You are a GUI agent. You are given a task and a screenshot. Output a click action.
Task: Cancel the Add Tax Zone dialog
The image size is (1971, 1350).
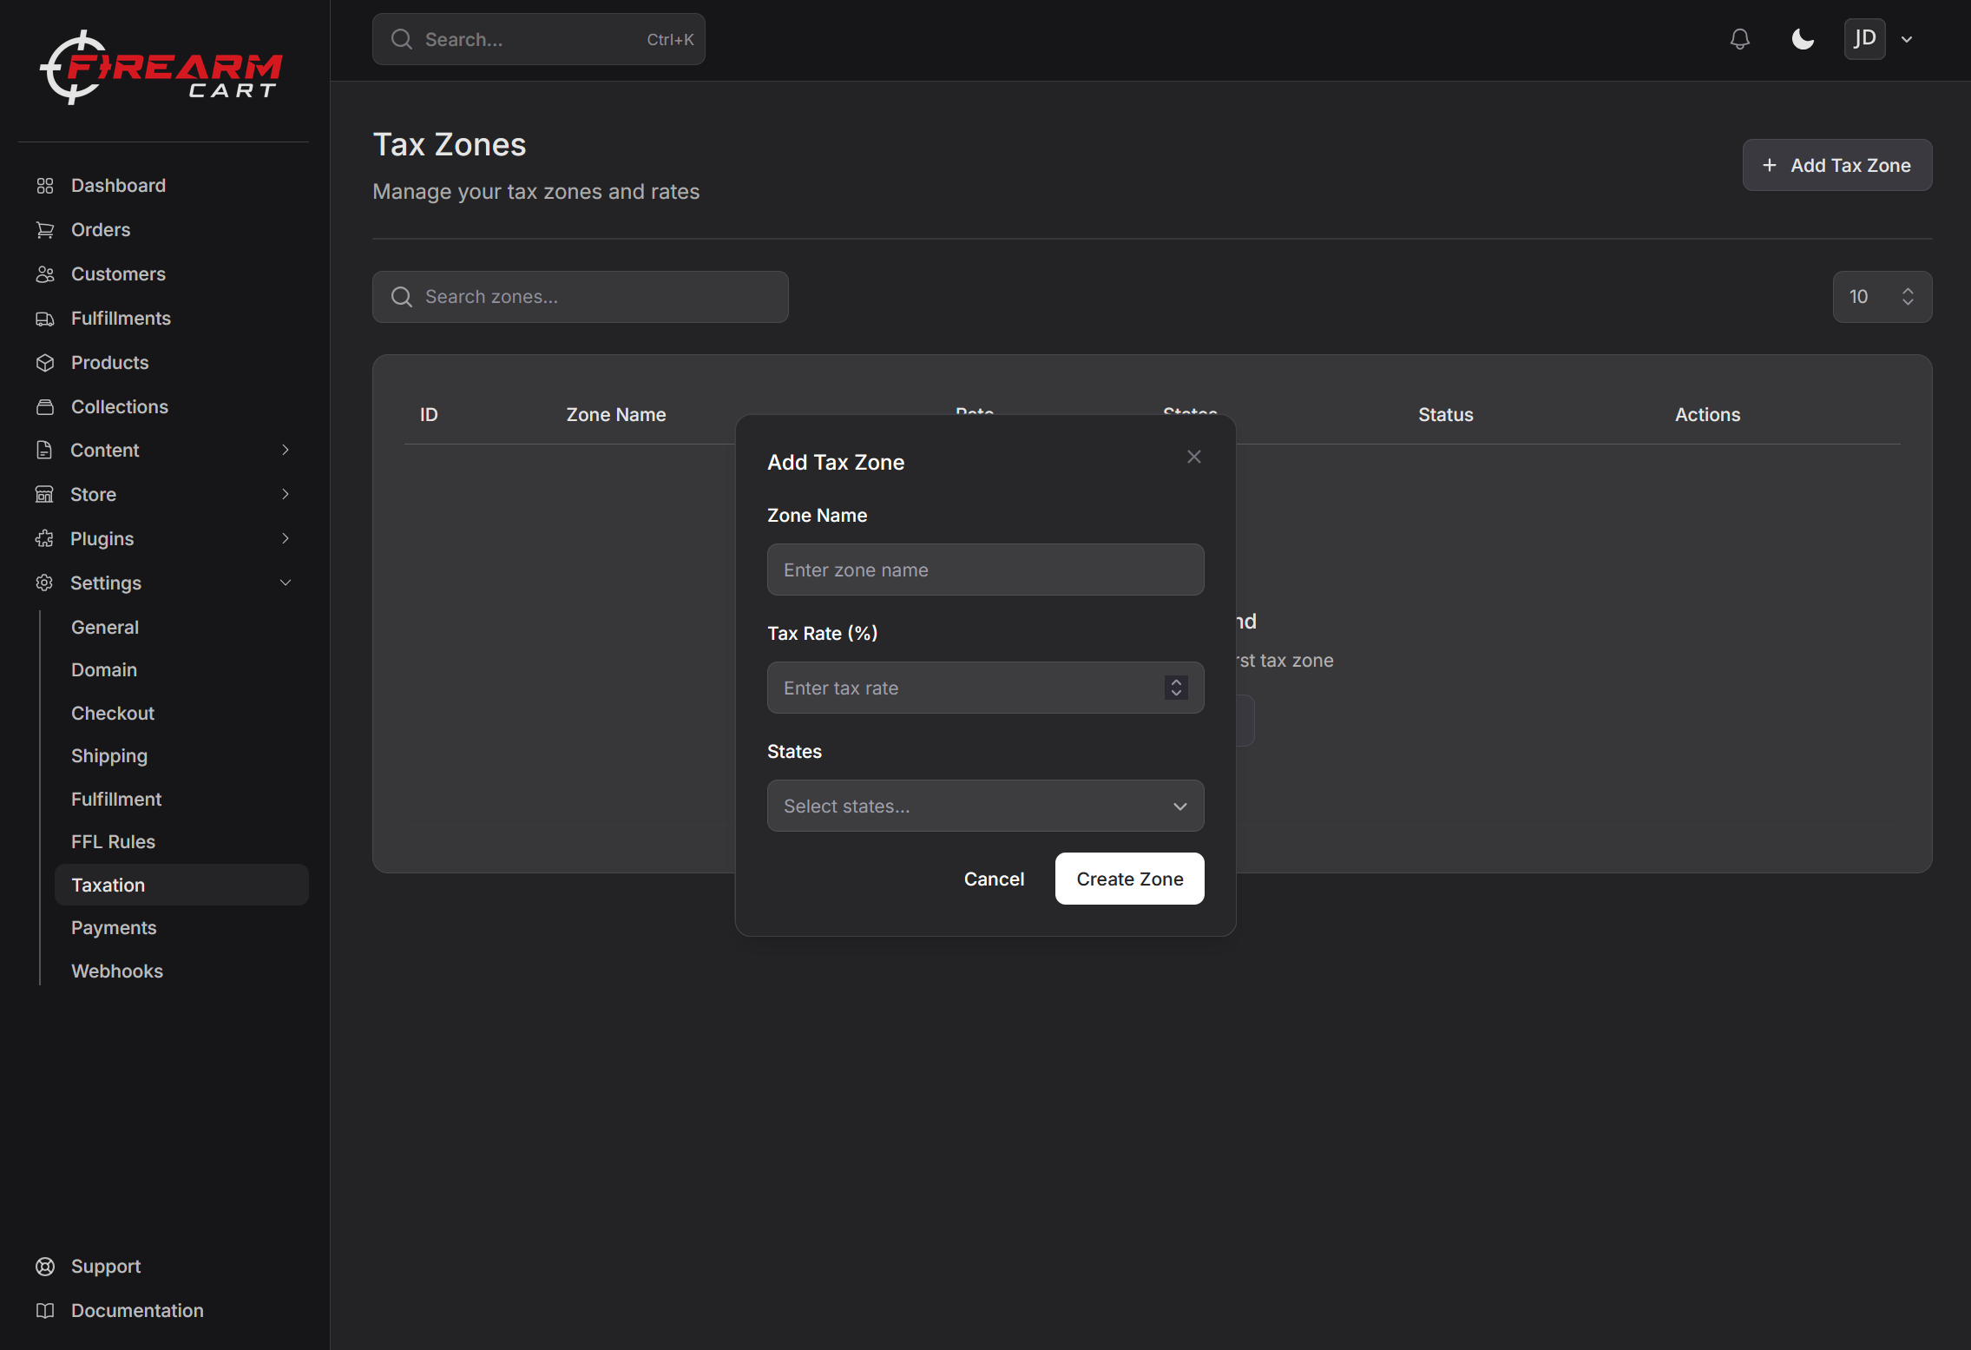994,879
